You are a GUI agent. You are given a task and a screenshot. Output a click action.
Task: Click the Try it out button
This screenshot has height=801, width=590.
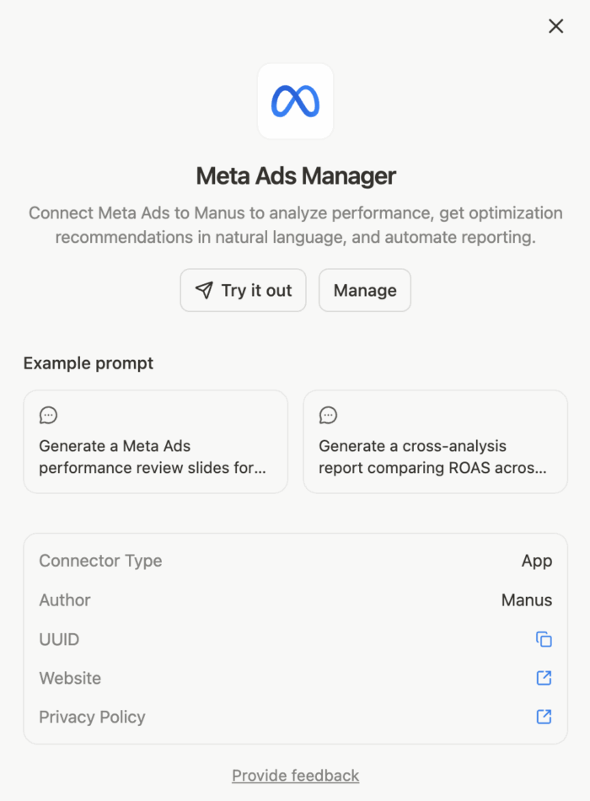tap(243, 290)
